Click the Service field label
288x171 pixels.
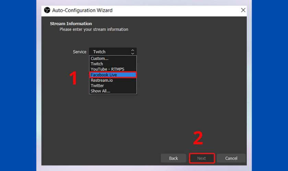[x=80, y=52]
